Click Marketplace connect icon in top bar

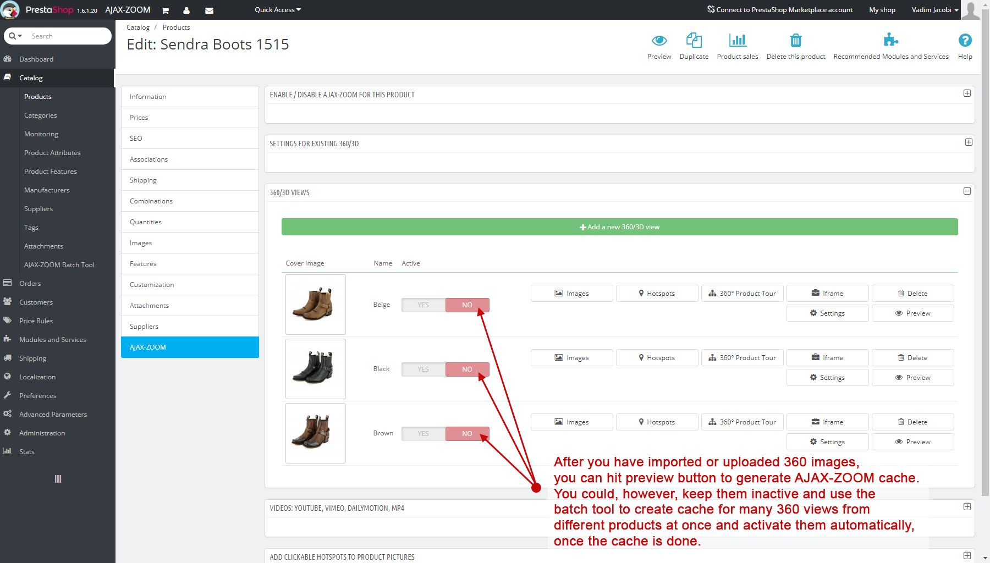(x=711, y=9)
